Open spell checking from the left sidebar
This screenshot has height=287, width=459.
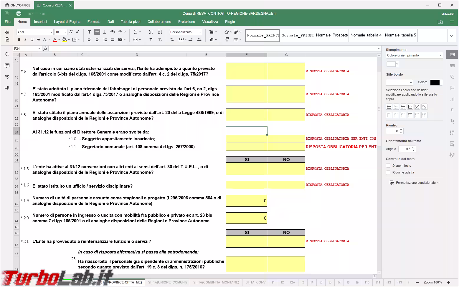(x=7, y=77)
